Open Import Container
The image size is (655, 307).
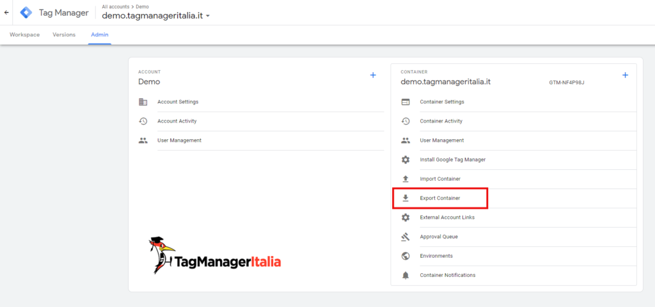pos(440,179)
